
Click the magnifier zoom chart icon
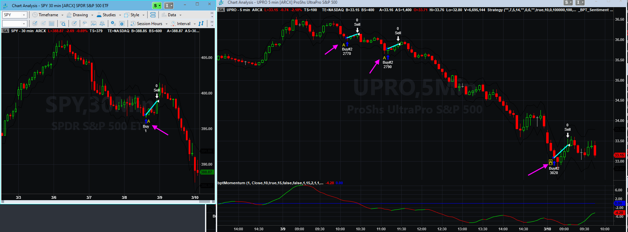pos(63,24)
